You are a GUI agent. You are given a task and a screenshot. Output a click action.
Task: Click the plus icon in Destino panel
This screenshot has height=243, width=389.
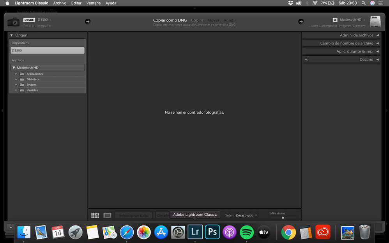coord(306,60)
